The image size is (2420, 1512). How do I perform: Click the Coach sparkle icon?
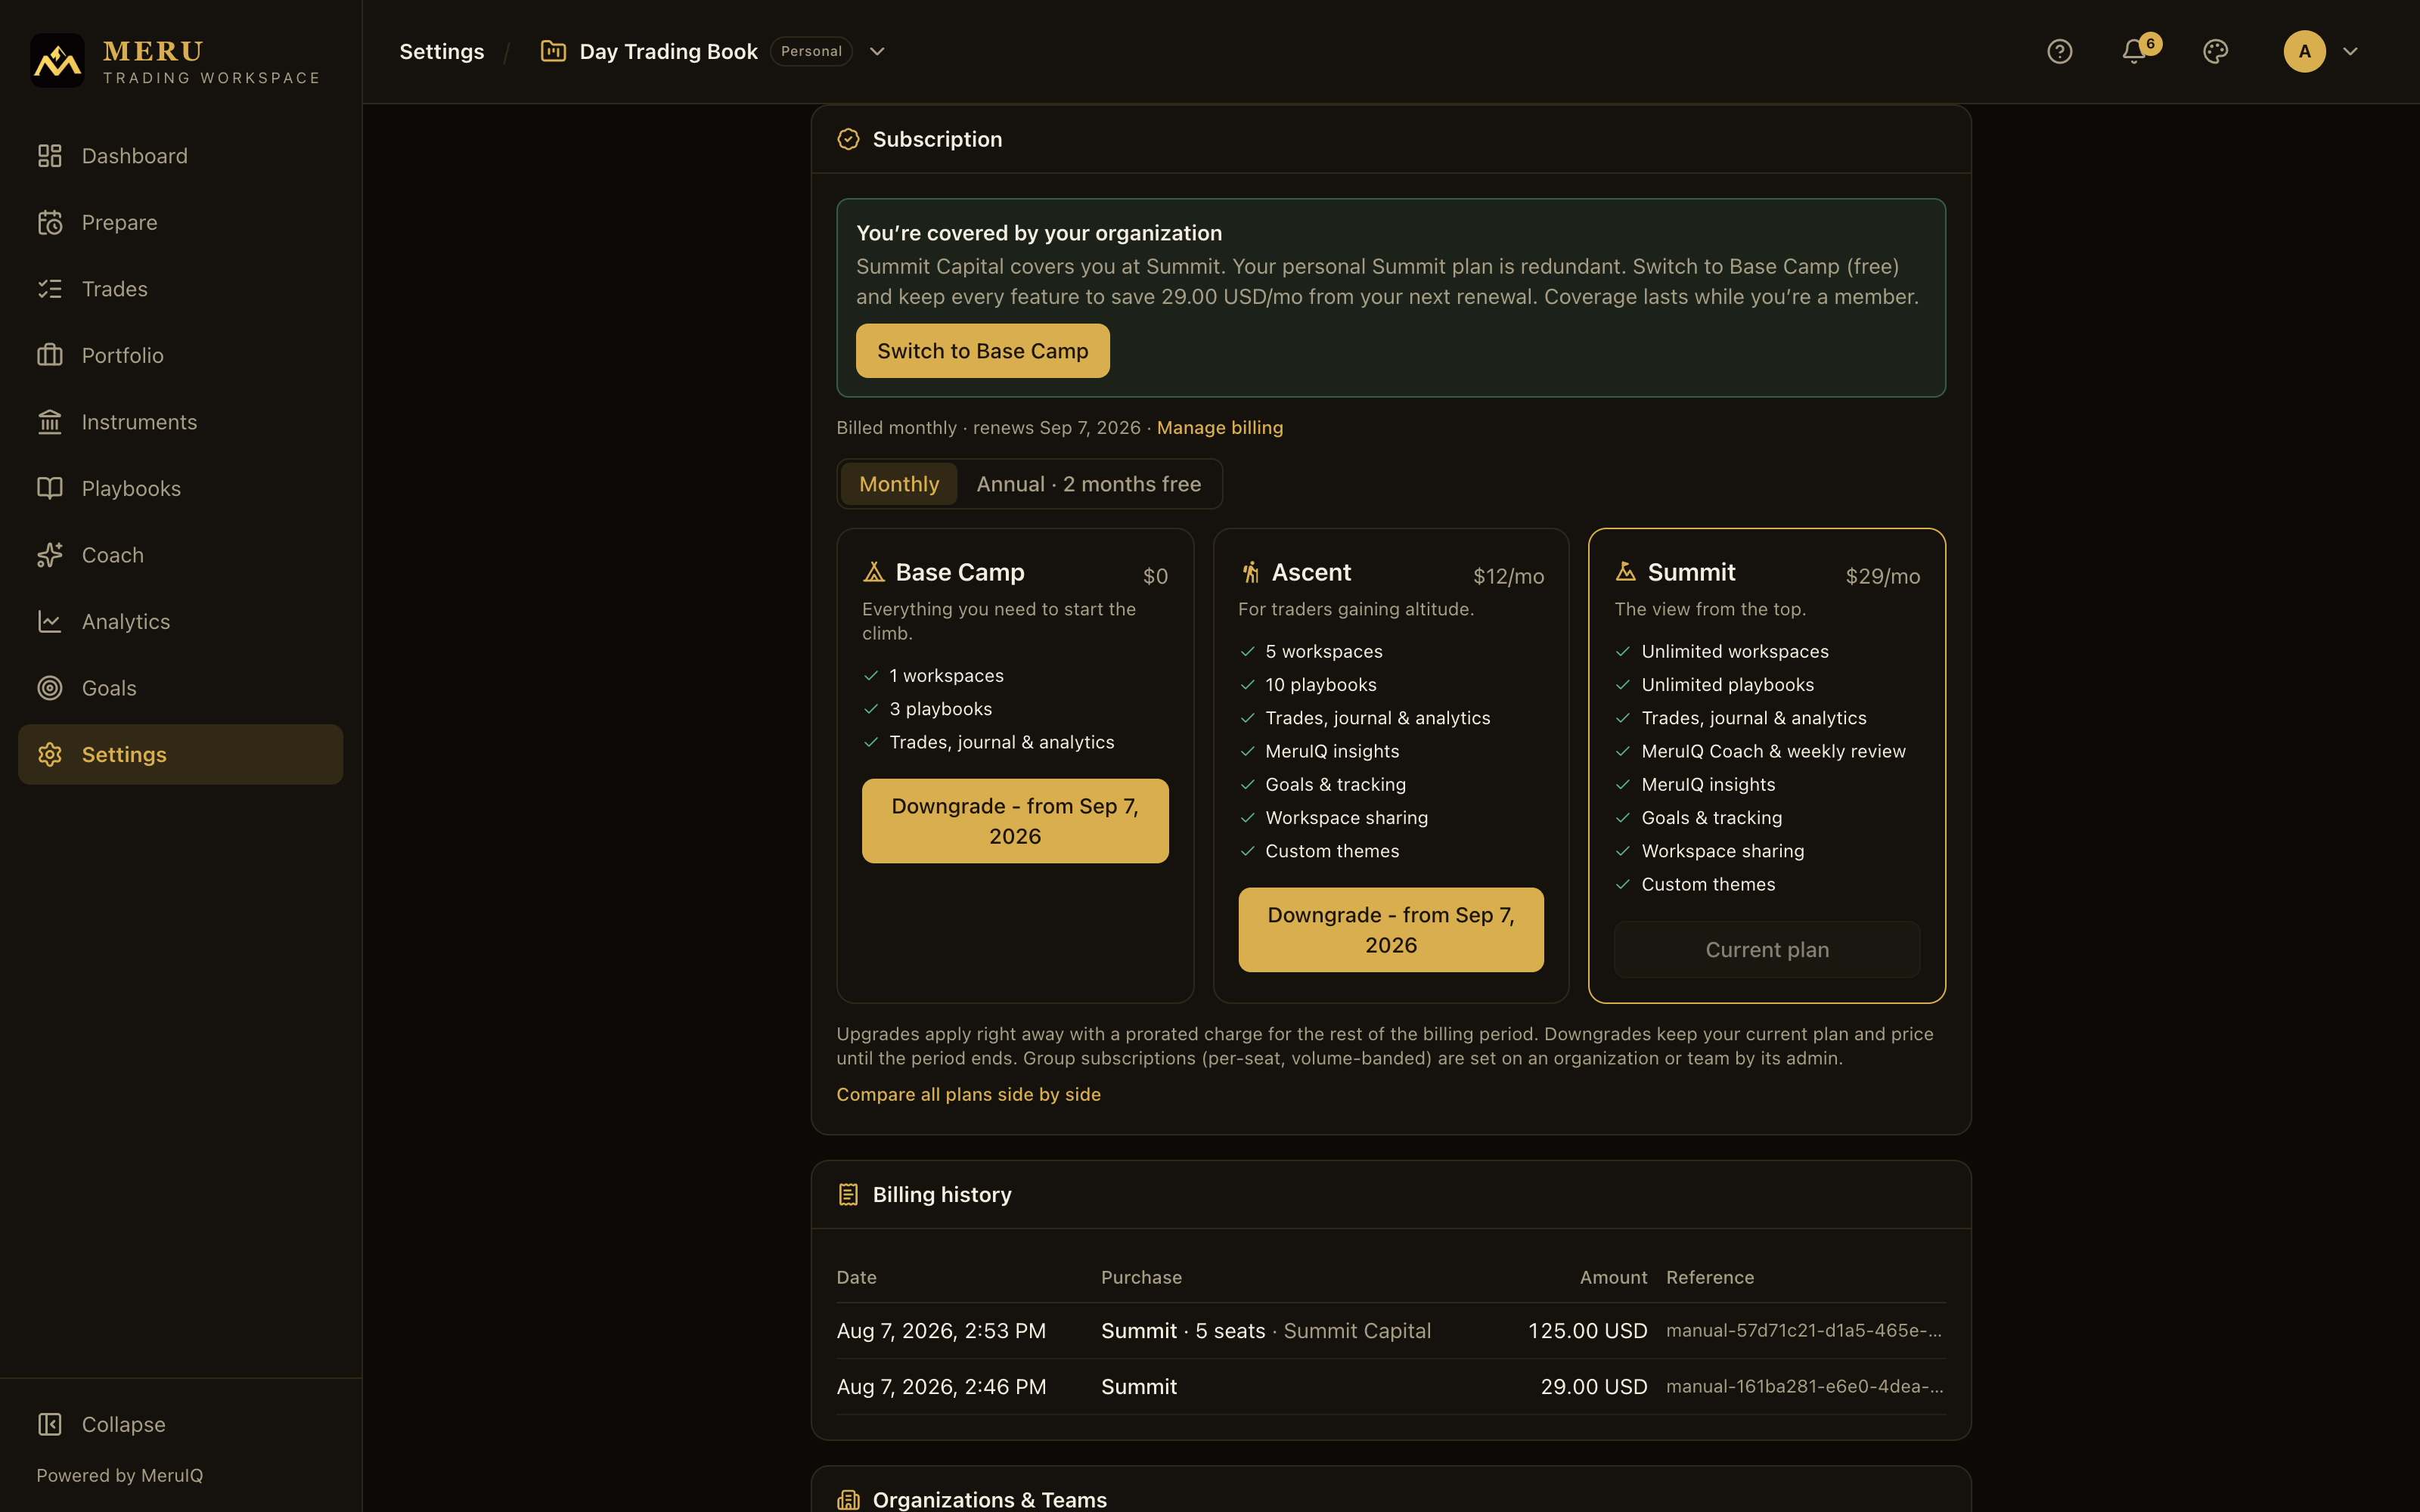(50, 555)
